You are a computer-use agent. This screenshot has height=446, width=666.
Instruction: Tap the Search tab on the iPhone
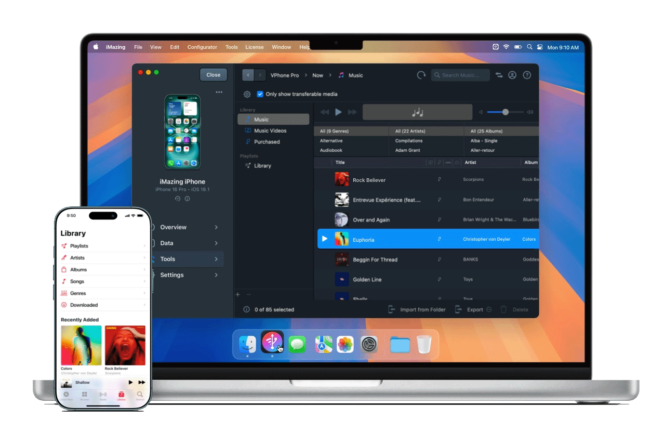(140, 396)
